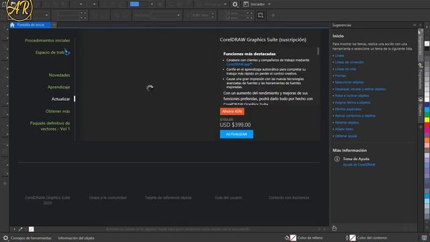430x242 pixels.
Task: Click Información del objeto status text
Action: 76,238
